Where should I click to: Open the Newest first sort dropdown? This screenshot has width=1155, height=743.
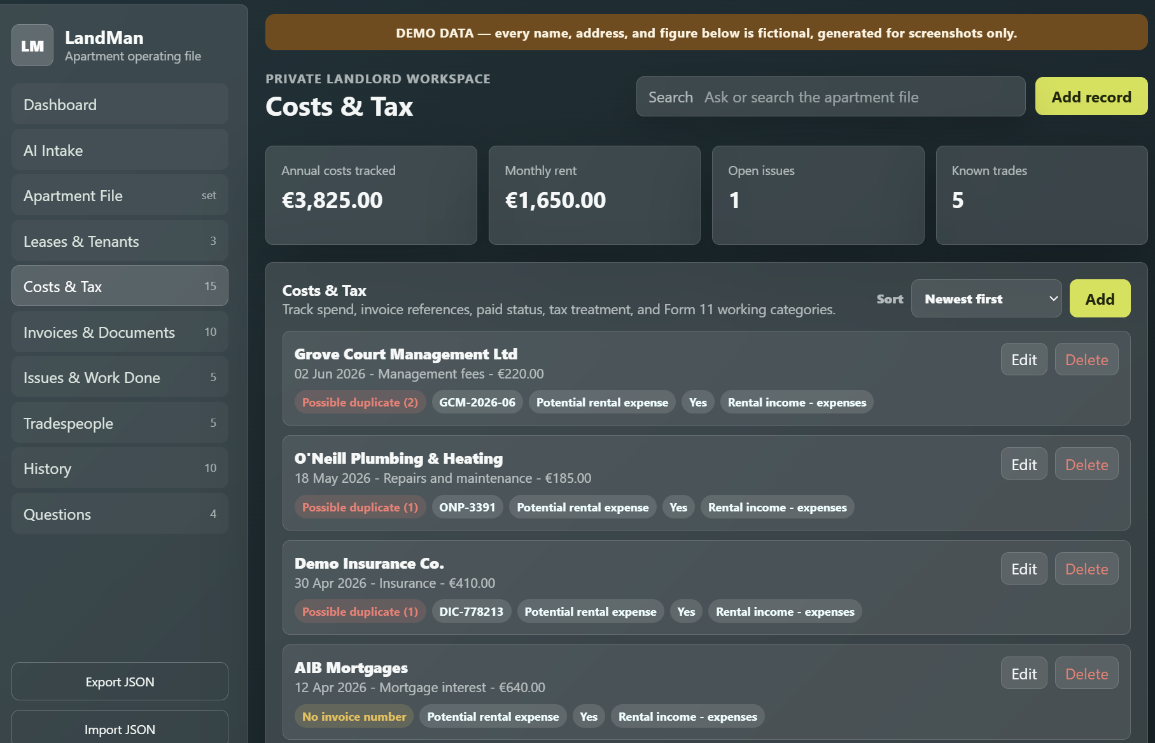tap(986, 298)
